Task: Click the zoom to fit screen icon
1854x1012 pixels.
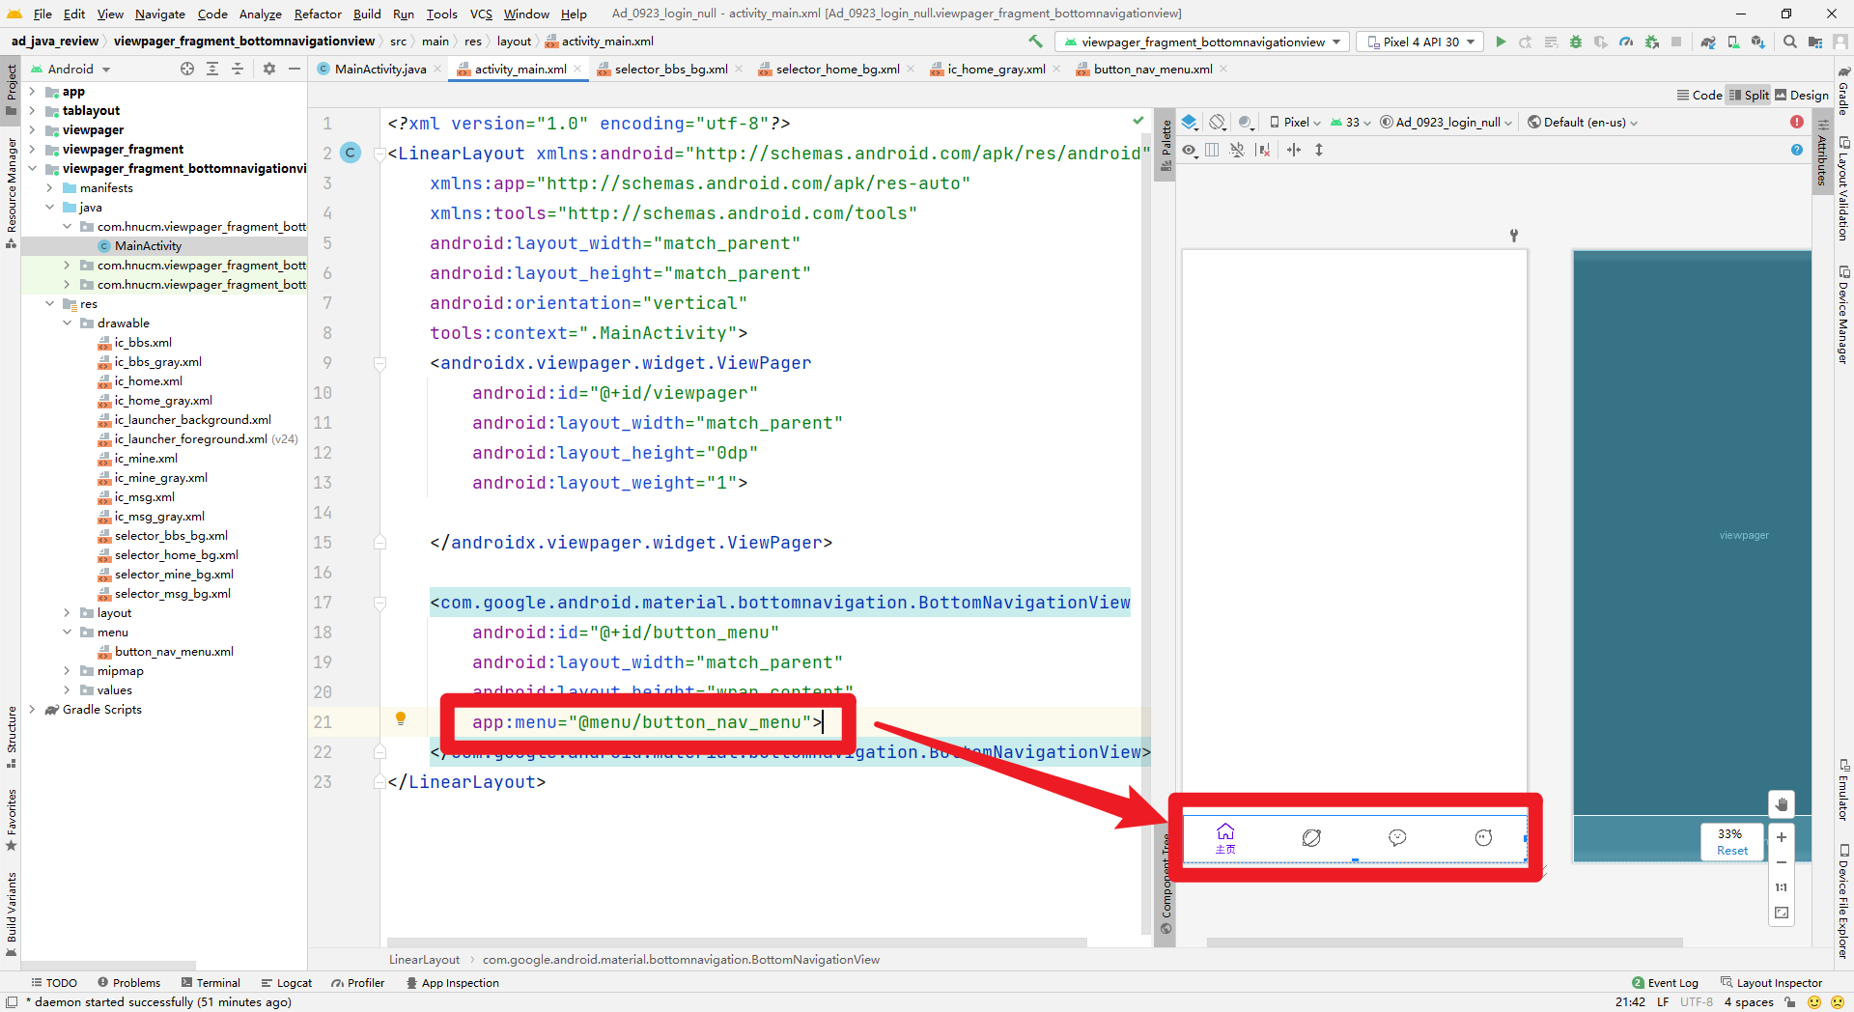Action: (1782, 913)
